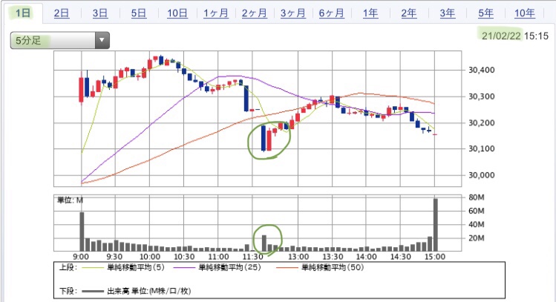Click the 30,400 price axis label
This screenshot has height=302, width=556.
(482, 70)
